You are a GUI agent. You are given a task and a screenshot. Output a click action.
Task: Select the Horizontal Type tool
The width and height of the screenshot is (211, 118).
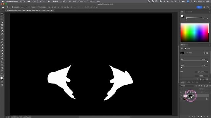[2, 59]
